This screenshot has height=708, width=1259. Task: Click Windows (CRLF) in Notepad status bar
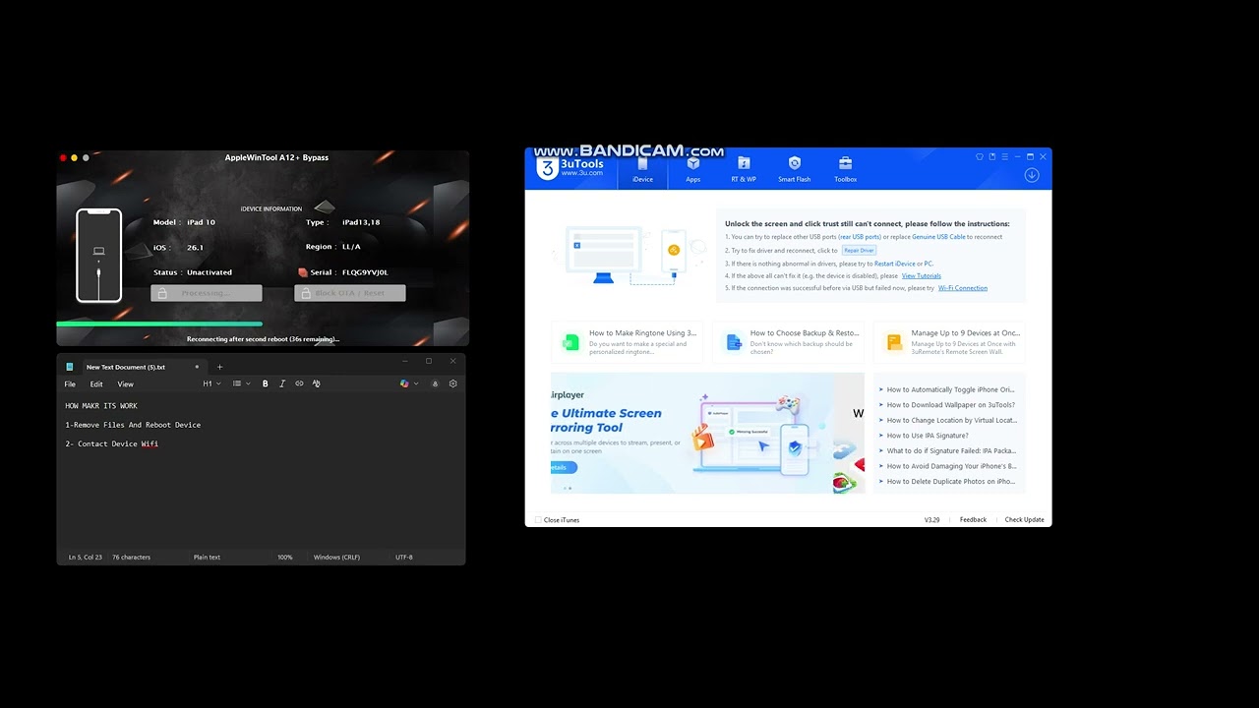tap(336, 558)
